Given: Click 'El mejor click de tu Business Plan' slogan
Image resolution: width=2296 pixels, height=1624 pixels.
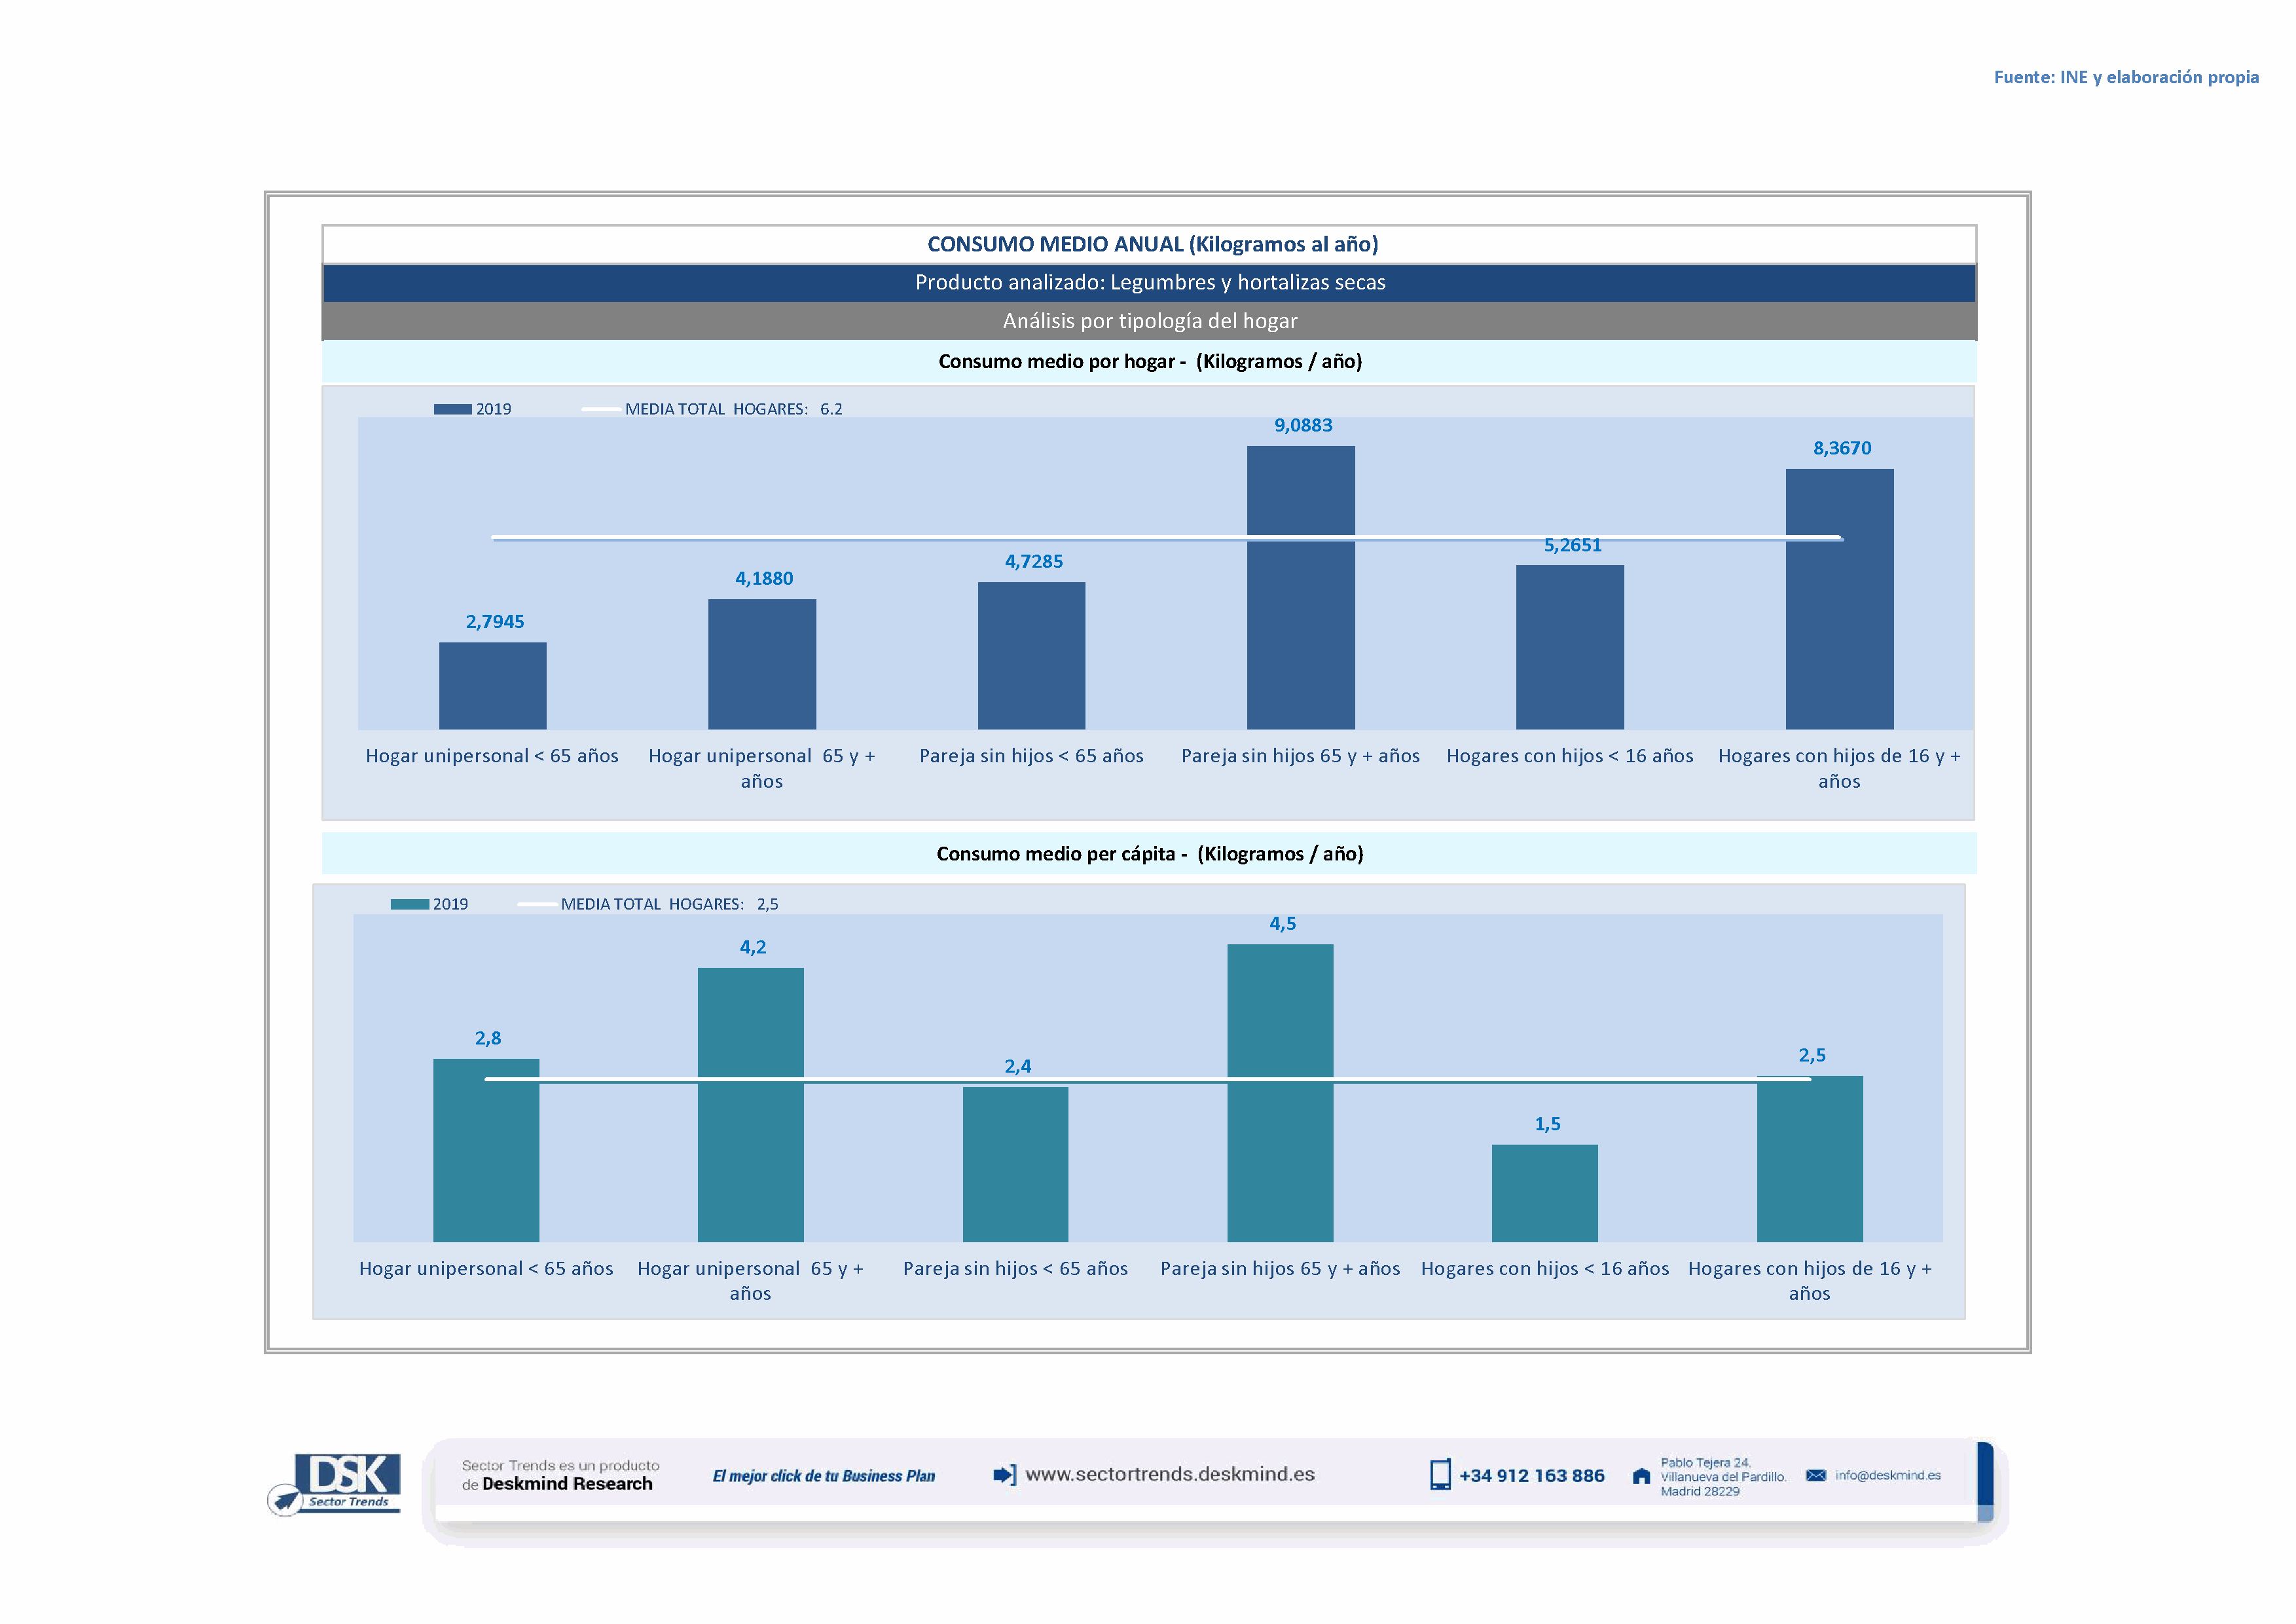Looking at the screenshot, I should point(823,1476).
